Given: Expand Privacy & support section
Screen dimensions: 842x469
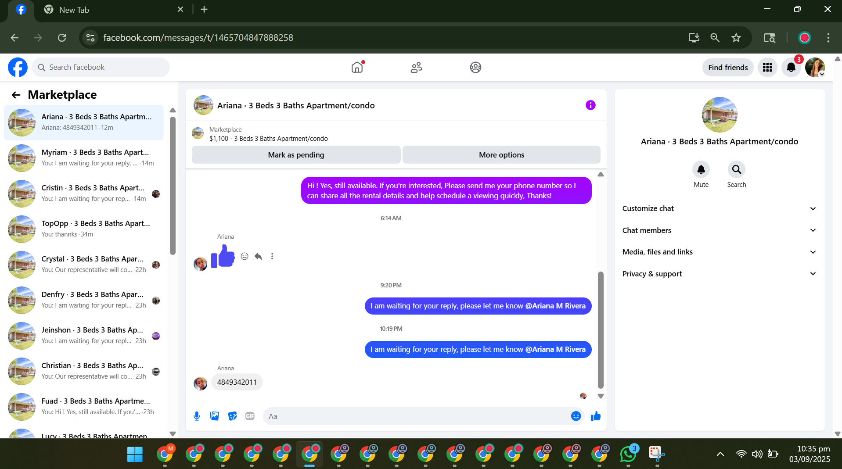Looking at the screenshot, I should coord(719,274).
